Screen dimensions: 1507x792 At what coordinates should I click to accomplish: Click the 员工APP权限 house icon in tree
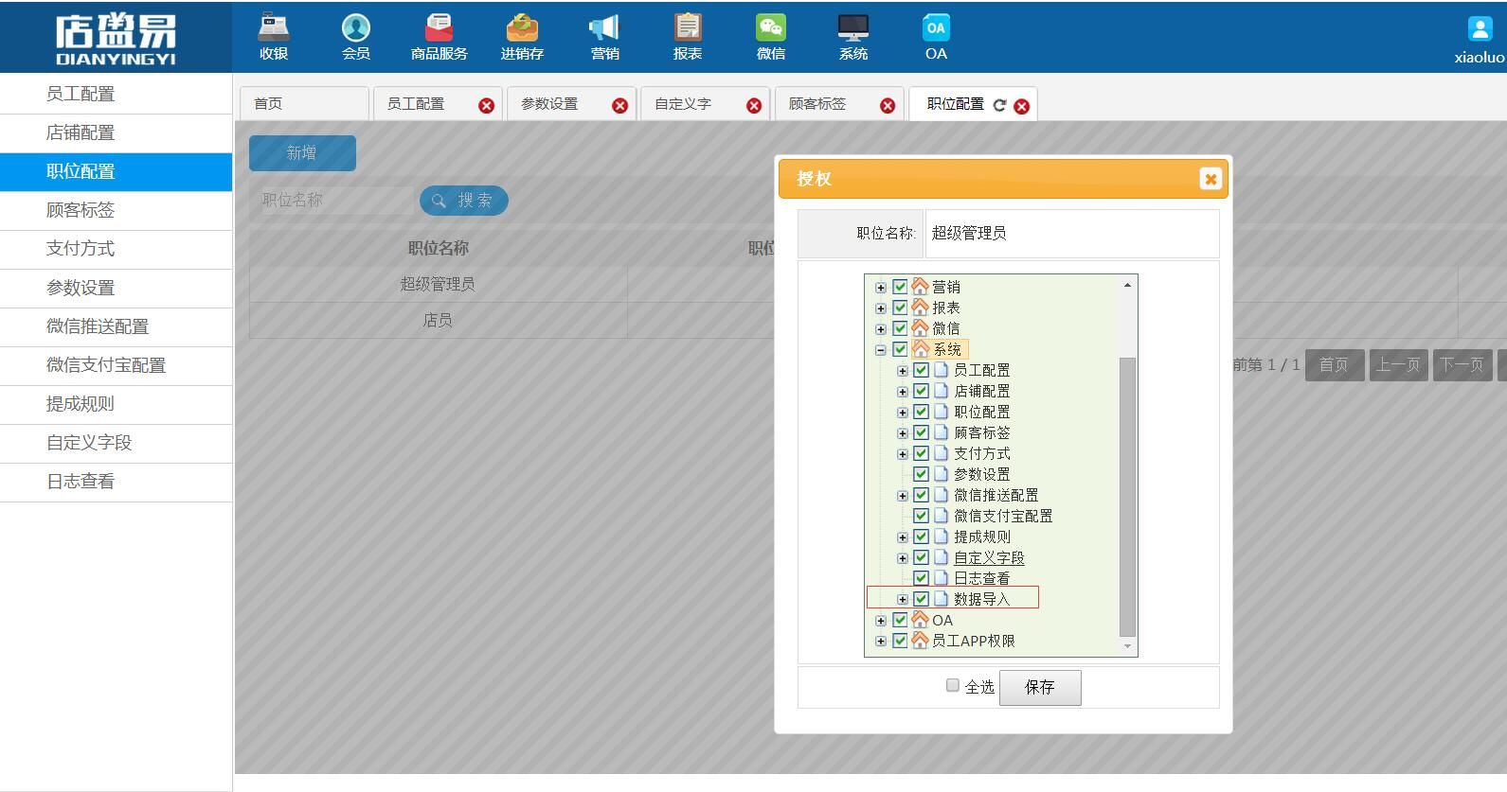click(920, 640)
